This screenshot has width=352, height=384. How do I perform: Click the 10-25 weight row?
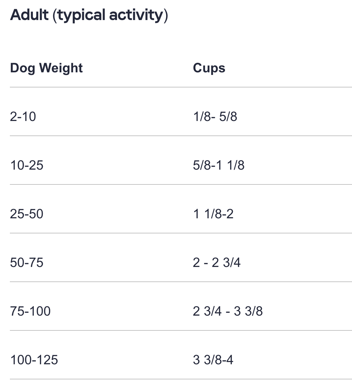point(27,165)
